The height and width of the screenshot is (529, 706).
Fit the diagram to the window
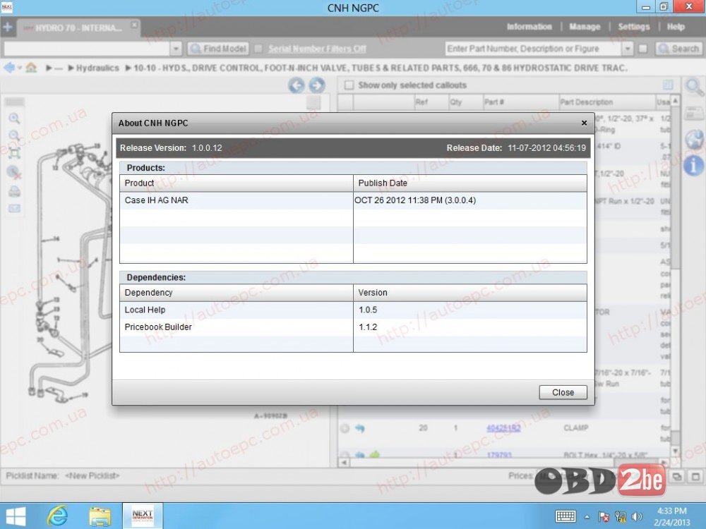tap(14, 153)
